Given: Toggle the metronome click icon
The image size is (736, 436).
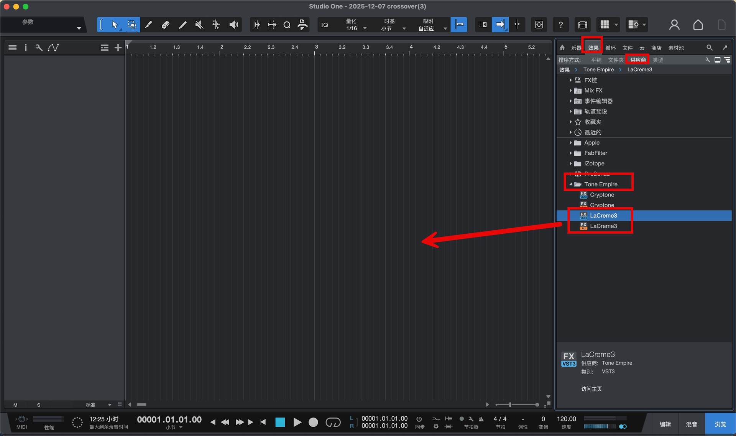Looking at the screenshot, I should click(481, 419).
